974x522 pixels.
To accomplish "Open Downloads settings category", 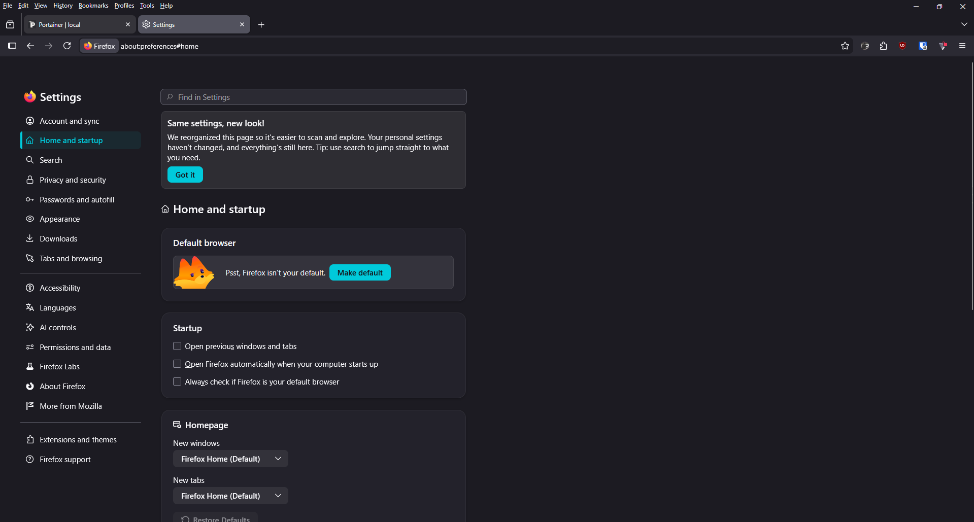I will tap(81, 238).
